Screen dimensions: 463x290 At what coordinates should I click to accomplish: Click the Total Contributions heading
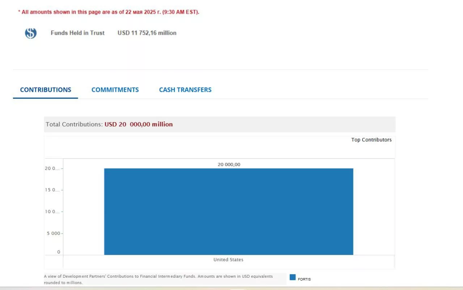(x=74, y=124)
